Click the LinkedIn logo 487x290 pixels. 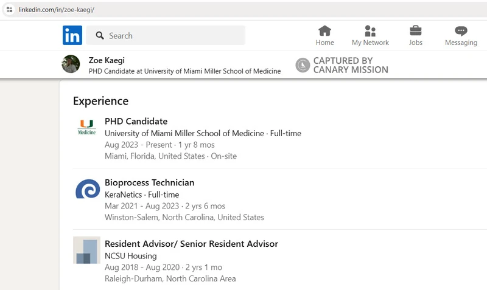tap(72, 35)
